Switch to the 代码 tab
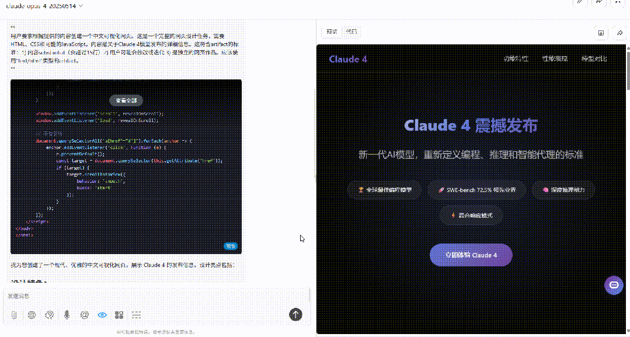630x337 pixels. [351, 32]
